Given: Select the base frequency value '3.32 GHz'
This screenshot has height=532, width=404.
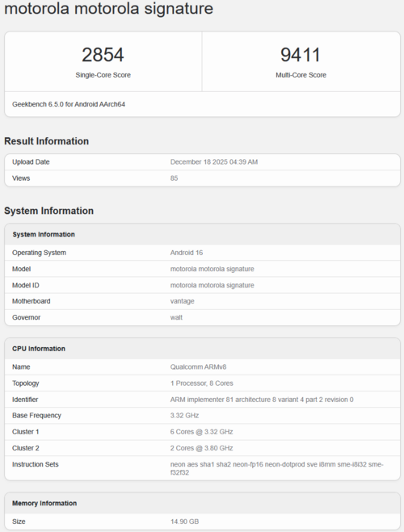Looking at the screenshot, I should tap(184, 416).
